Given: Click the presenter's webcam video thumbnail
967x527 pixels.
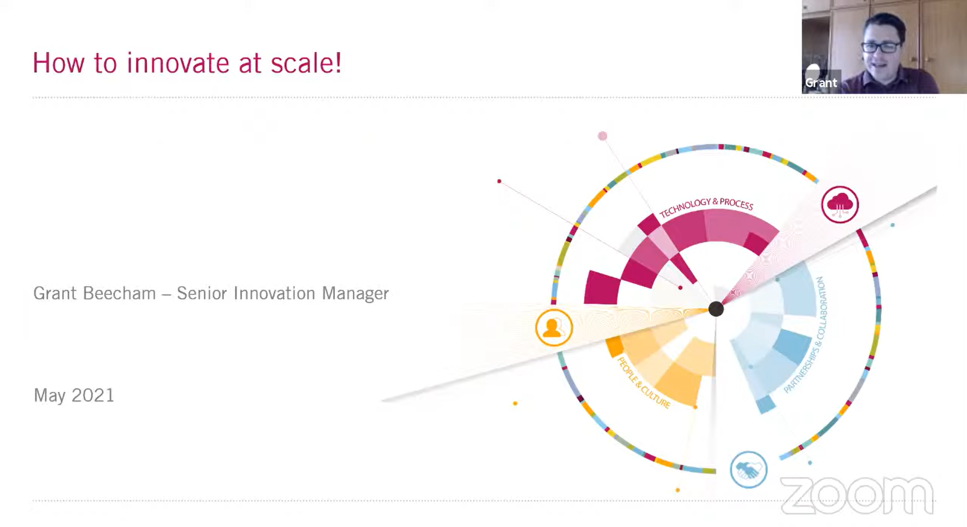Looking at the screenshot, I should click(884, 46).
